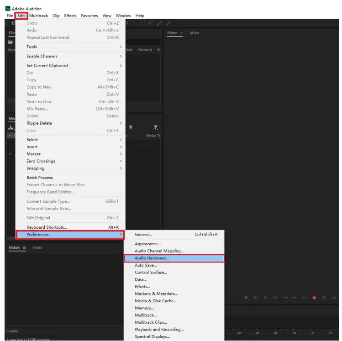The width and height of the screenshot is (342, 341).
Task: Expand the Enable Channels submenu
Action: pos(70,56)
